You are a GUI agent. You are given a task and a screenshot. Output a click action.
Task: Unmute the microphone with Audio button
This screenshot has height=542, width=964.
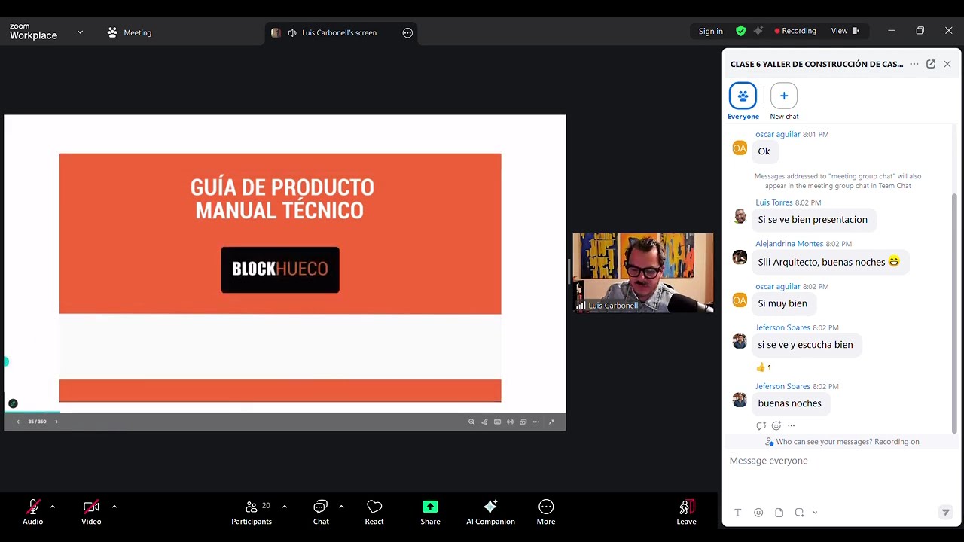(32, 512)
